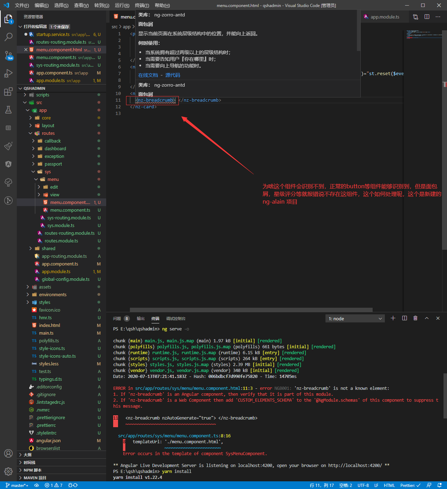The image size is (447, 489).
Task: Select language mode HTML in status bar
Action: click(389, 485)
